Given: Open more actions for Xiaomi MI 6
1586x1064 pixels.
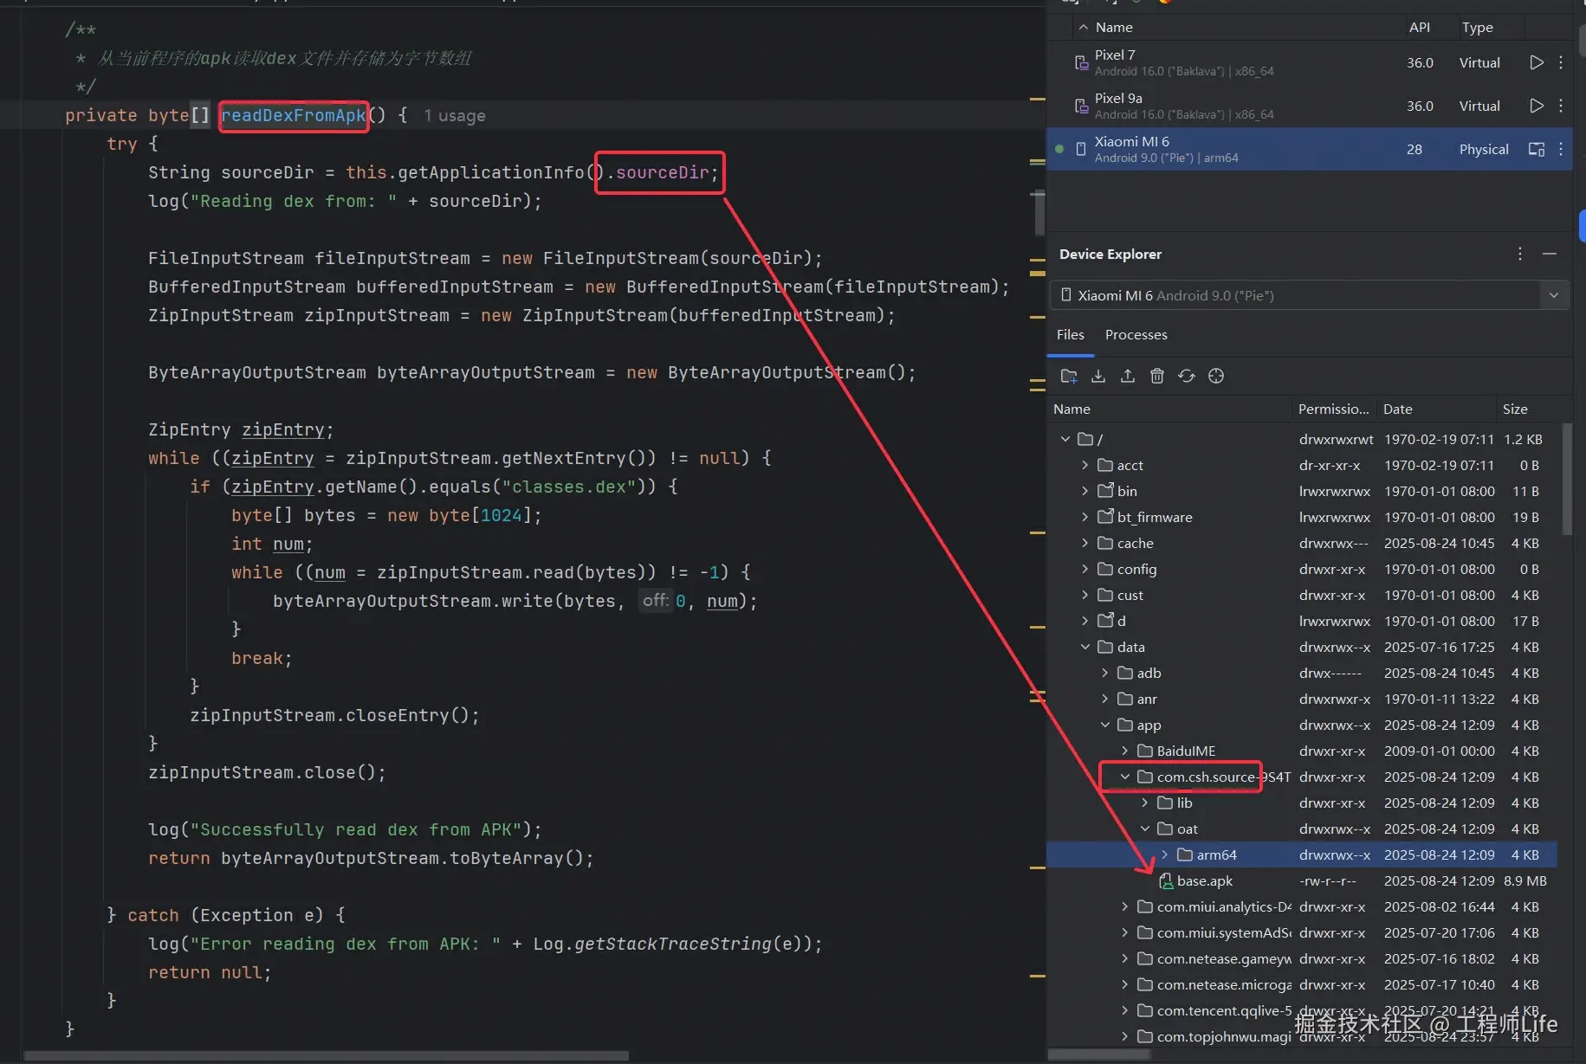Looking at the screenshot, I should [x=1561, y=149].
